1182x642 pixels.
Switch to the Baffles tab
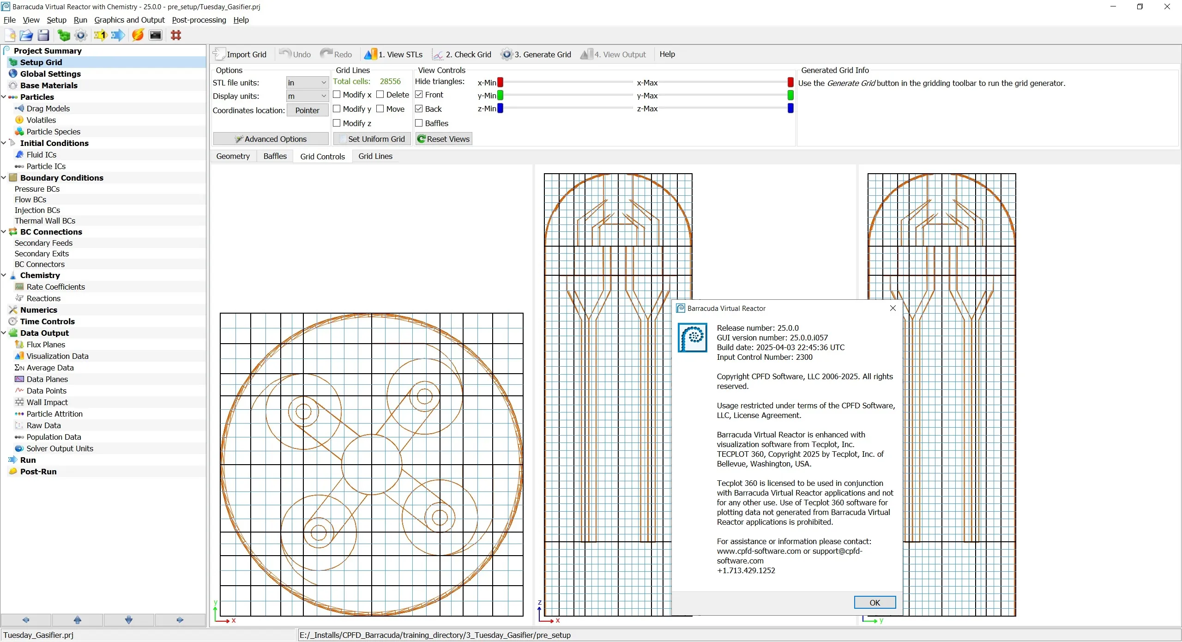point(275,156)
